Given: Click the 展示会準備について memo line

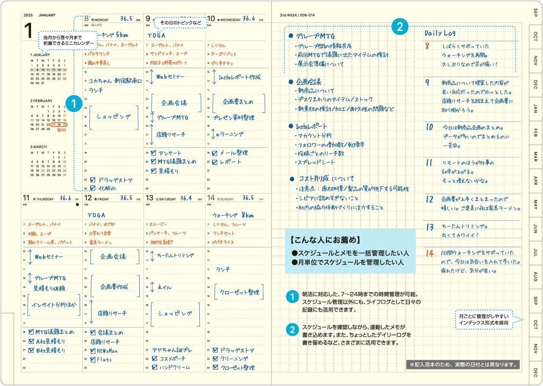Looking at the screenshot, I should point(320,64).
